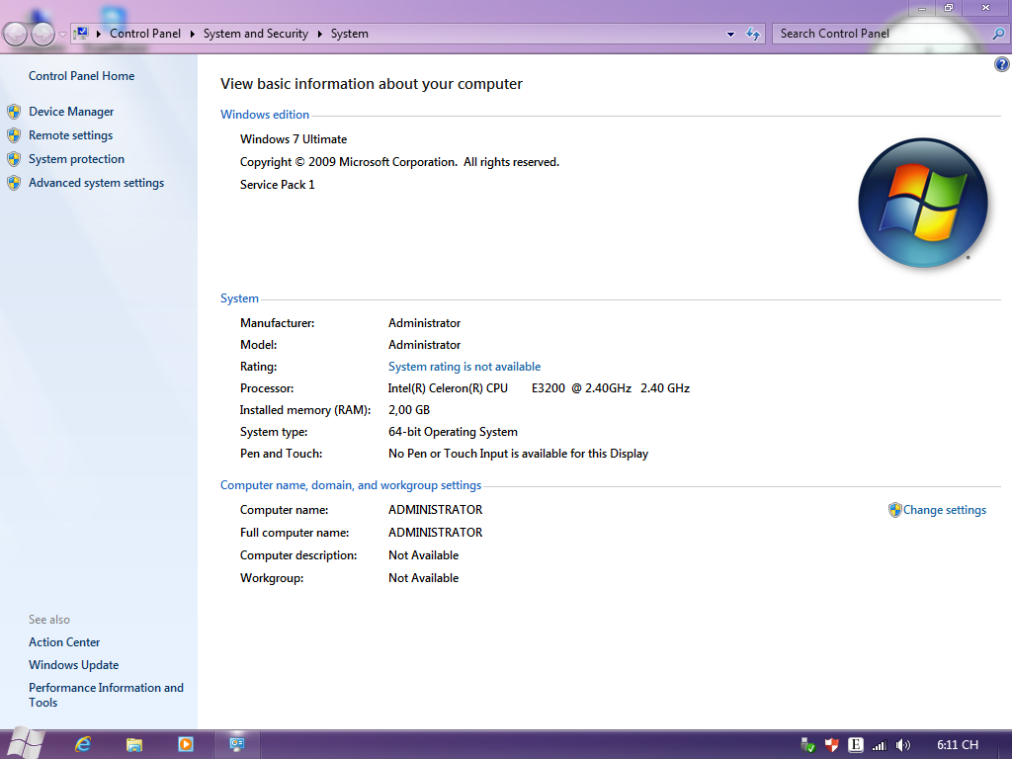Click the Computer name value ADMINISTRATOR
Image resolution: width=1012 pixels, height=759 pixels.
(x=435, y=510)
